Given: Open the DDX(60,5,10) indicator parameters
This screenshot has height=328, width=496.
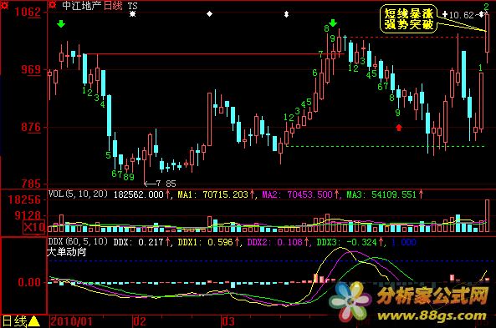Looking at the screenshot, I should (78, 242).
